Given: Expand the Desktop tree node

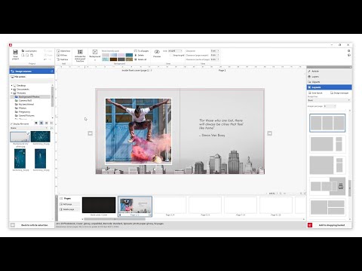Looking at the screenshot, I should pyautogui.click(x=11, y=86).
